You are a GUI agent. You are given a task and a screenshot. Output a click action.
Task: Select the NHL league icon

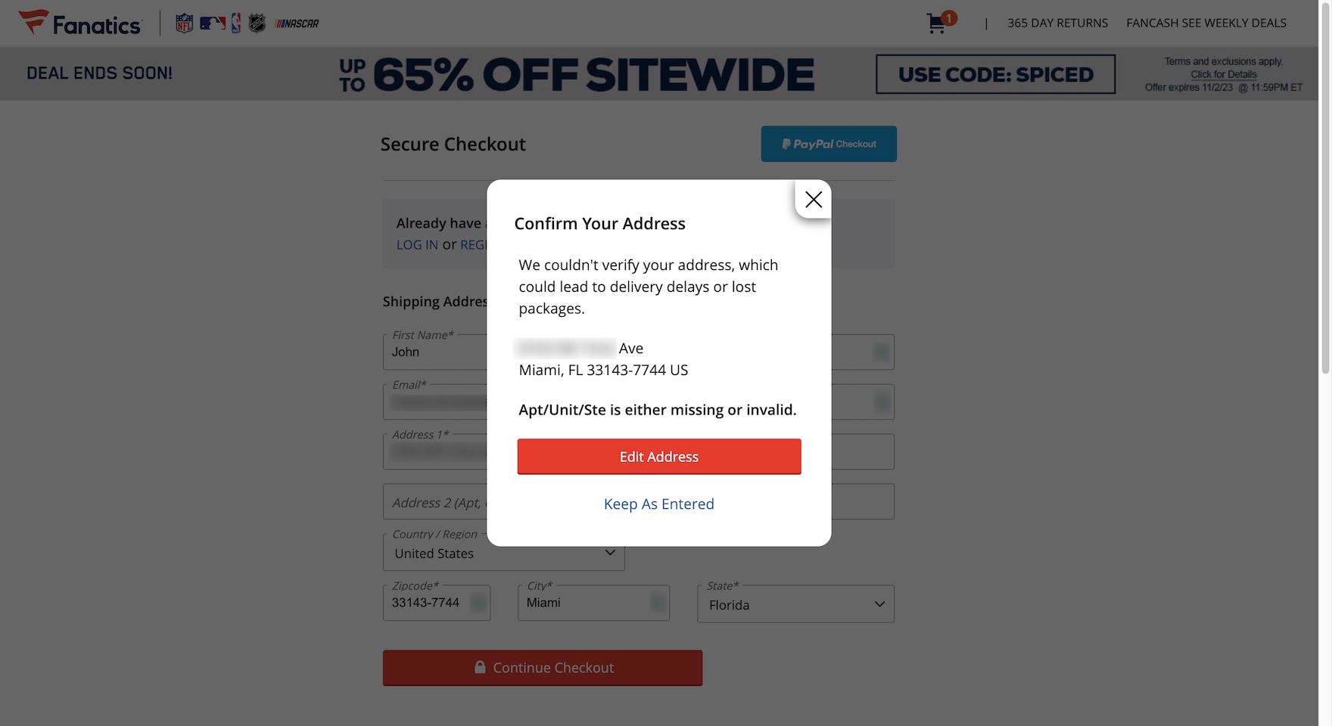[x=256, y=23]
